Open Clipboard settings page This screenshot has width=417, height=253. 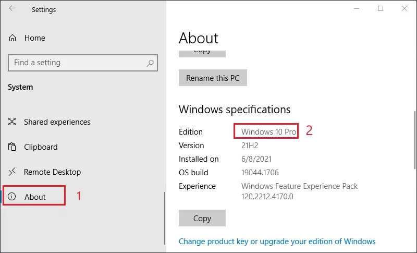(x=41, y=147)
